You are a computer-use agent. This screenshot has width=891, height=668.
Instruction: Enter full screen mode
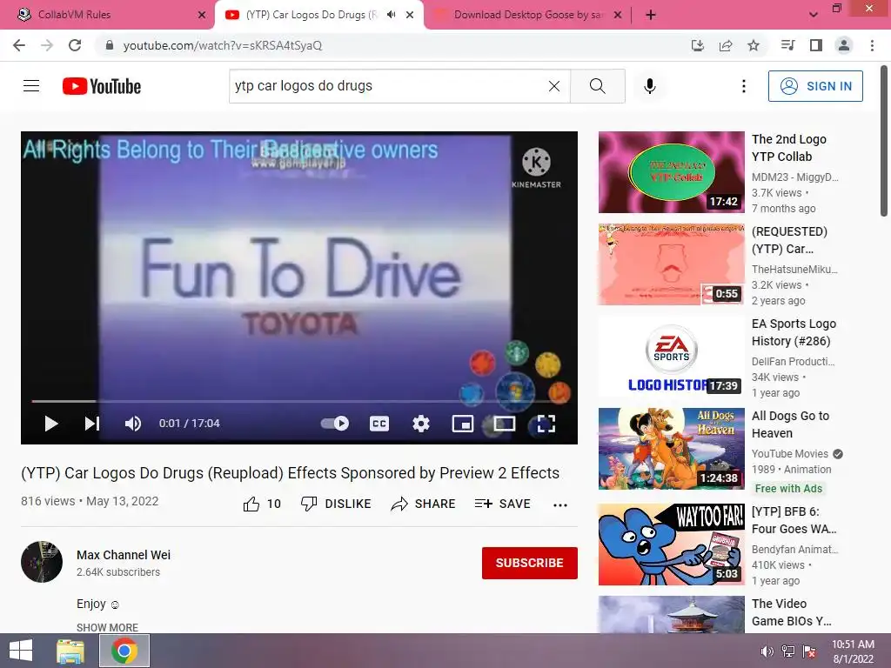546,424
